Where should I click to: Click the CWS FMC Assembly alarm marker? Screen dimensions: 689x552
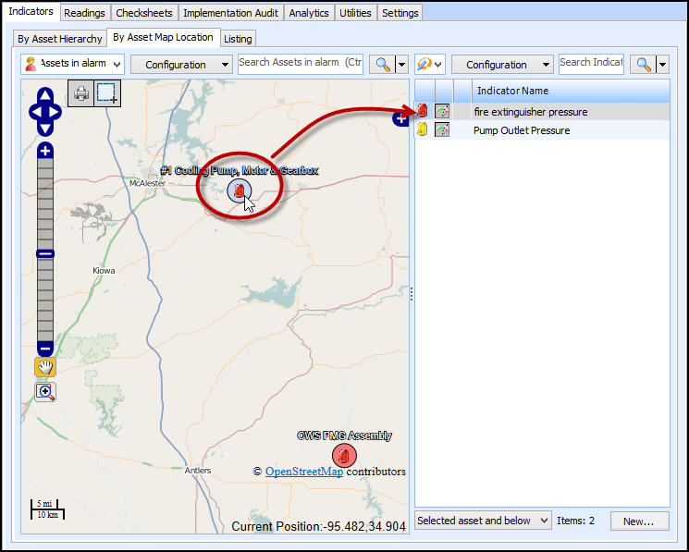click(x=344, y=455)
